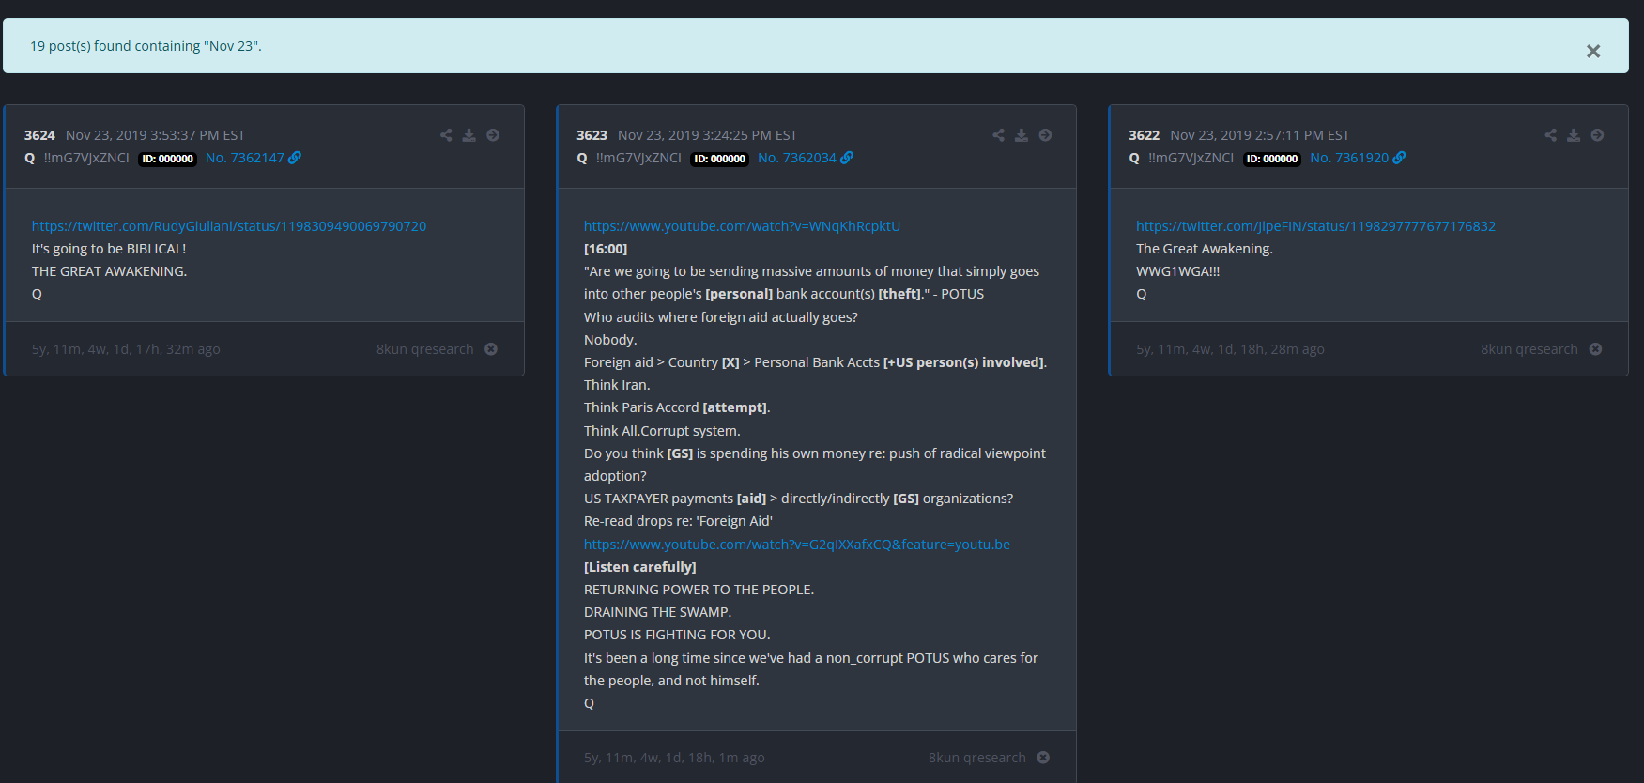Download post 3622 with the download icon
Viewport: 1644px width, 783px height.
pyautogui.click(x=1574, y=135)
